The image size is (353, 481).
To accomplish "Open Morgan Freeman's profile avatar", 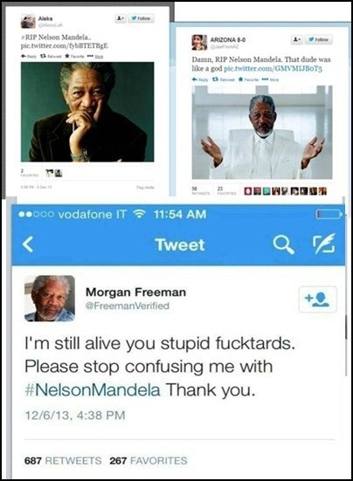I will [x=50, y=299].
